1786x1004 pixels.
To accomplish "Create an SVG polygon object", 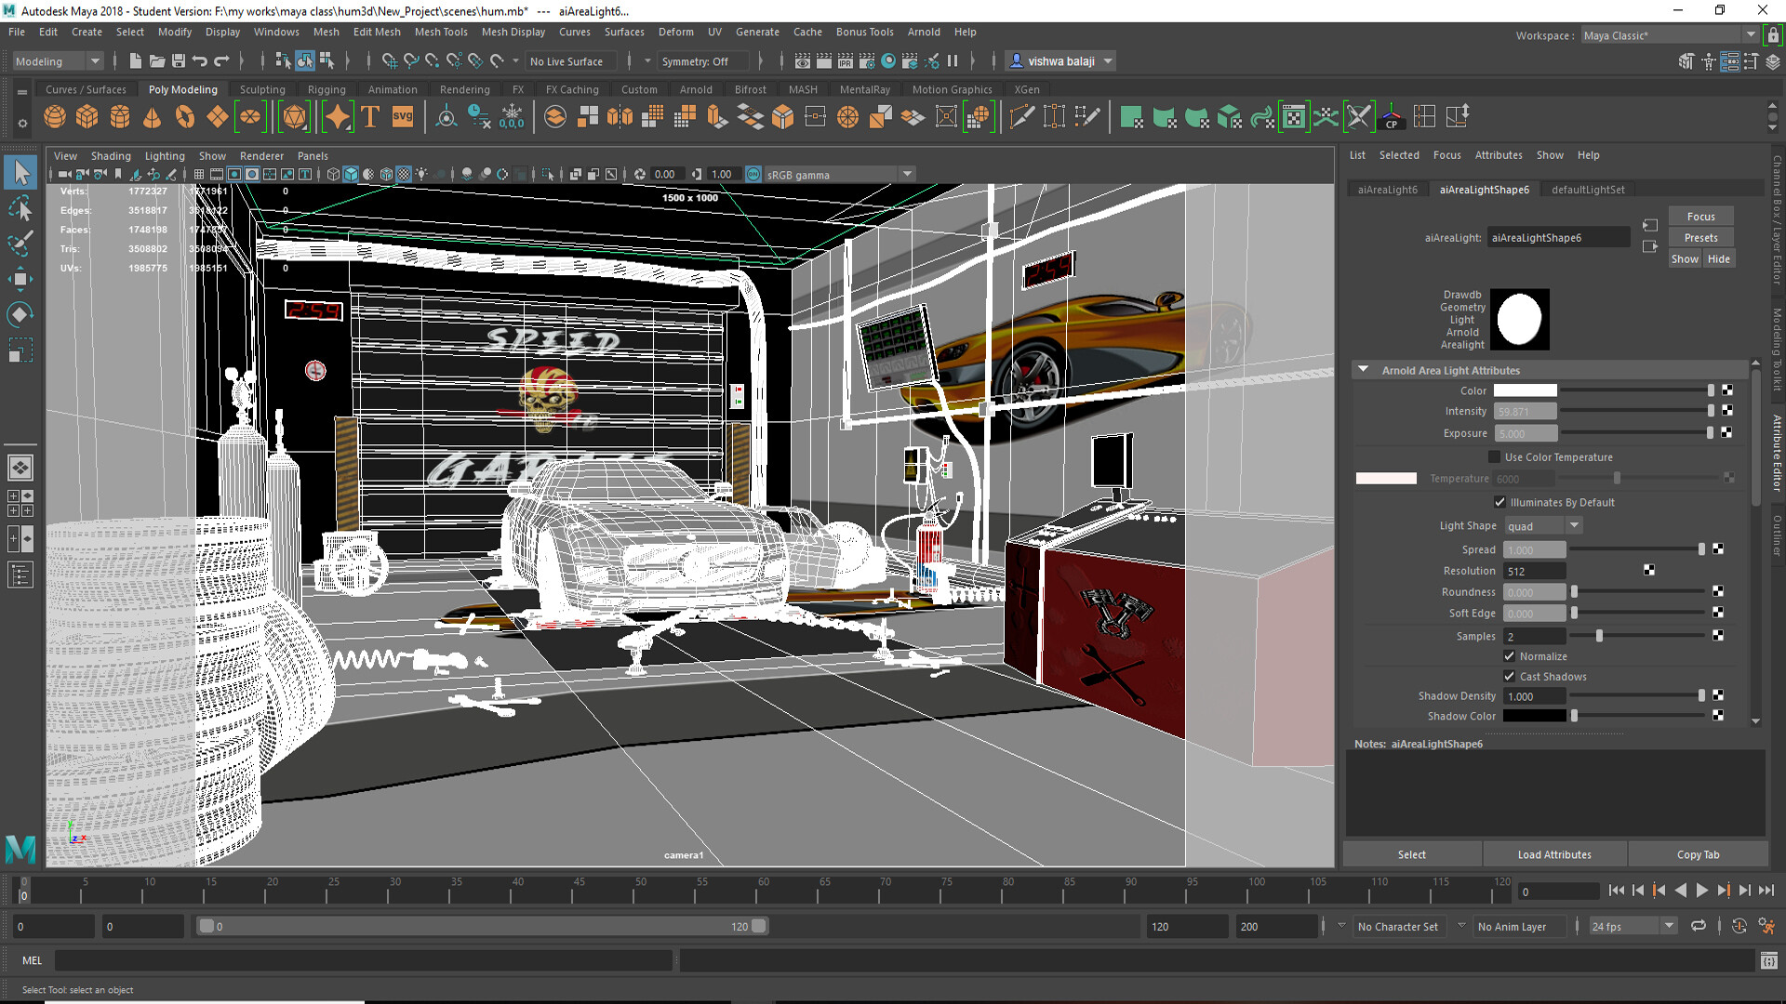I will [x=401, y=116].
